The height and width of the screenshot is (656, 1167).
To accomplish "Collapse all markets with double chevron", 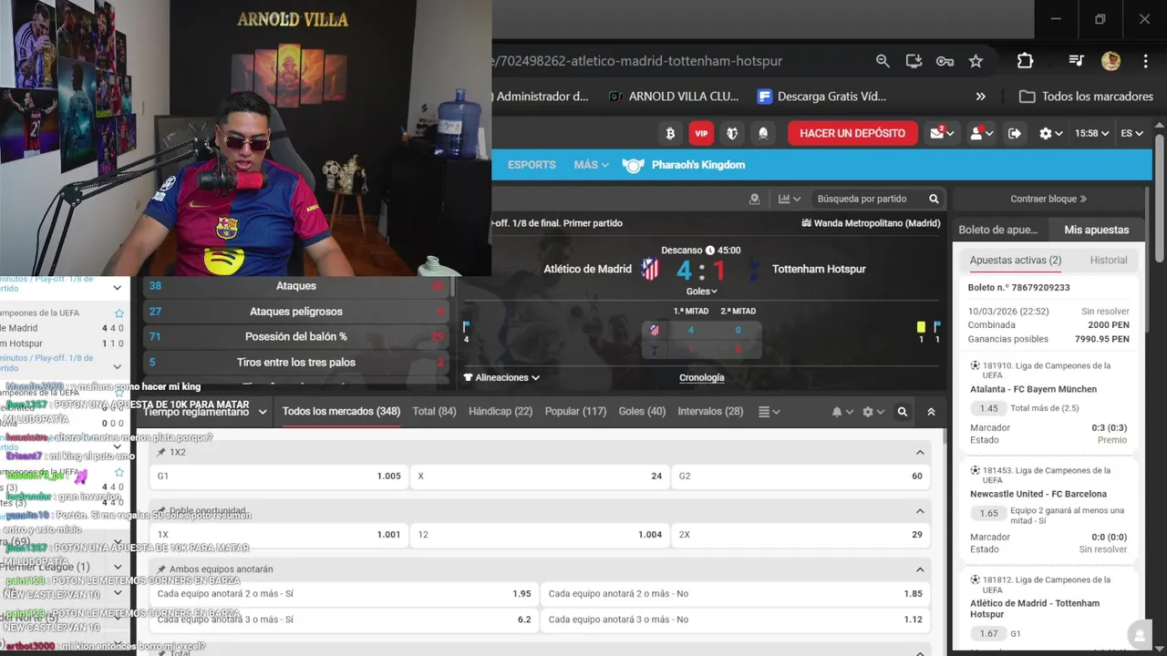I will 931,412.
